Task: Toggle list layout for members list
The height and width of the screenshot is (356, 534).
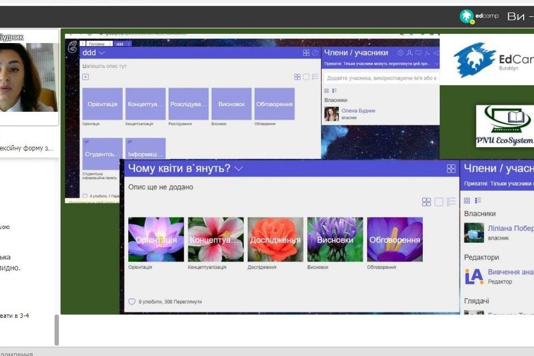Action: tap(334, 91)
